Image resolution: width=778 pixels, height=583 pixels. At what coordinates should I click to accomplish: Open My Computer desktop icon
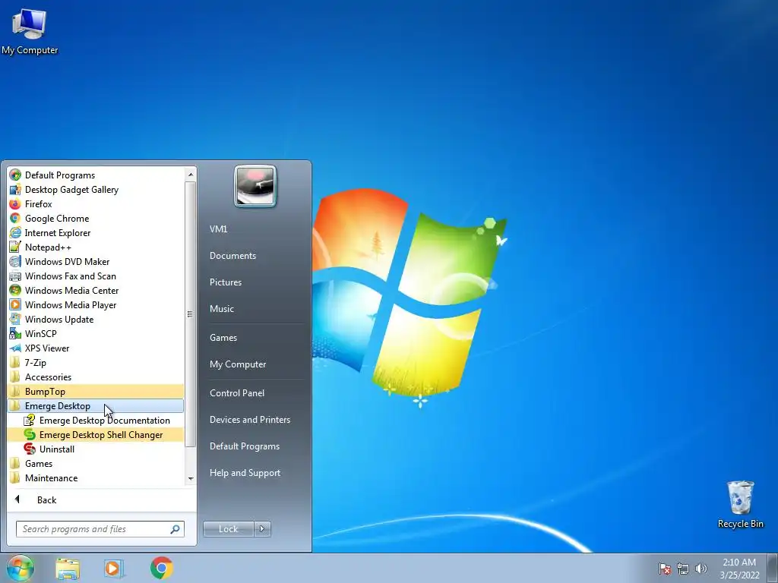tap(30, 31)
